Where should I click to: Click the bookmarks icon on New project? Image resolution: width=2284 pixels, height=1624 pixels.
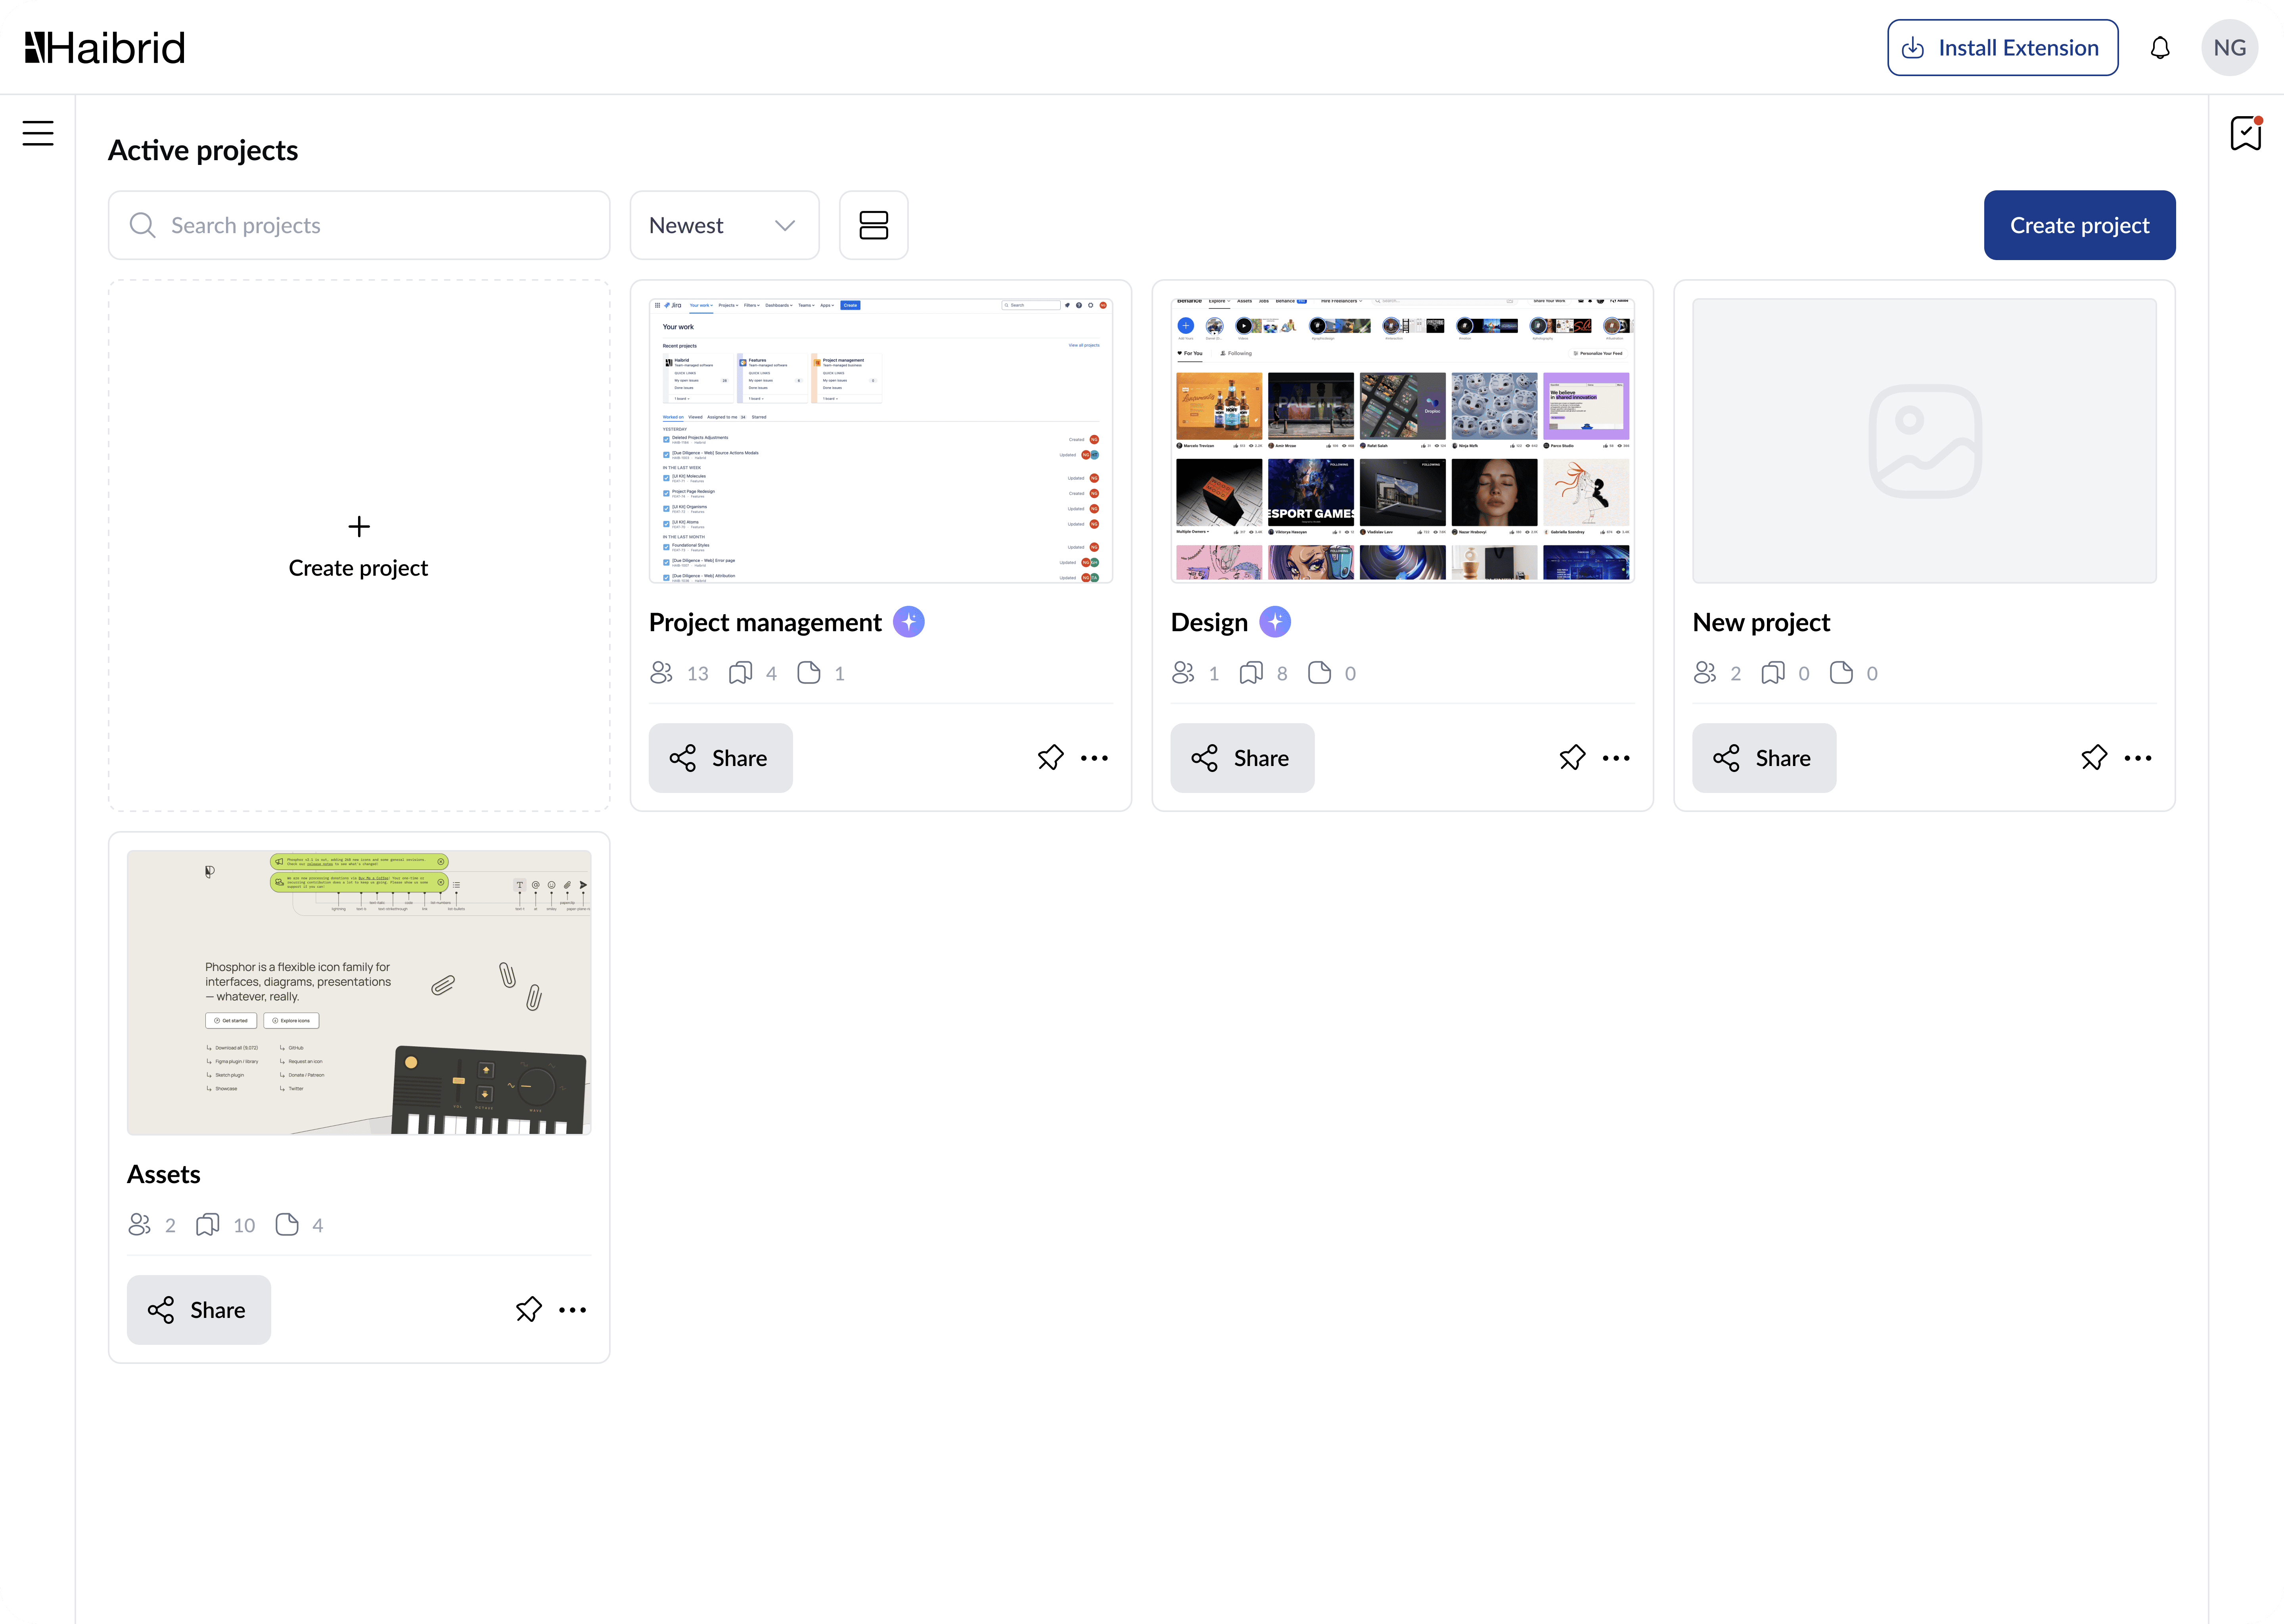click(x=1773, y=673)
